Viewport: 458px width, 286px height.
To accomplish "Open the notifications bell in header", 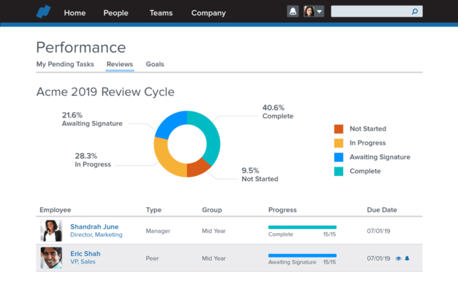I will [x=293, y=12].
